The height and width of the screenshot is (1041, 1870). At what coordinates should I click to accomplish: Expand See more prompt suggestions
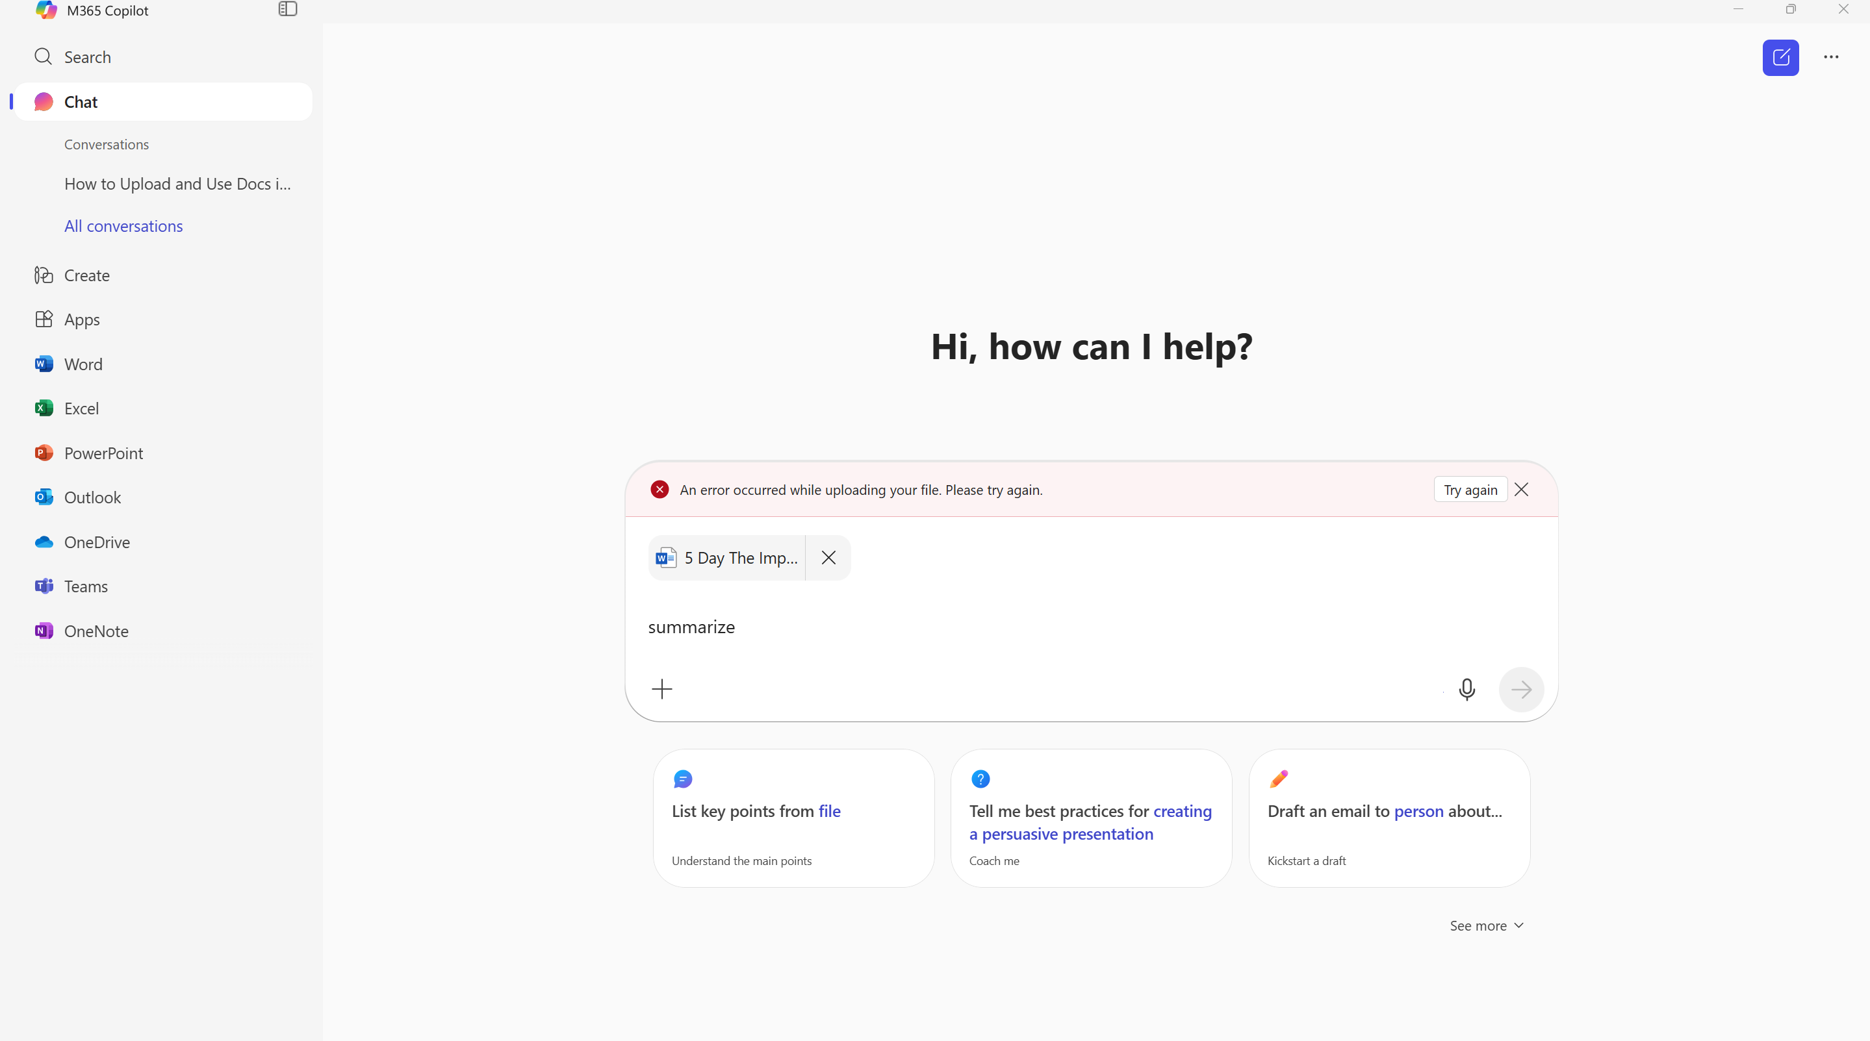(x=1486, y=925)
